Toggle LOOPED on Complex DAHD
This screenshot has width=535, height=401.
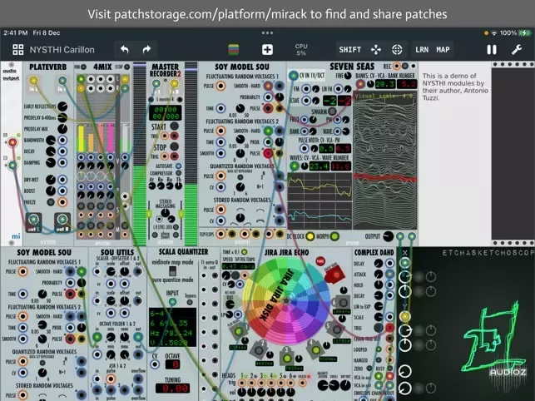(379, 349)
